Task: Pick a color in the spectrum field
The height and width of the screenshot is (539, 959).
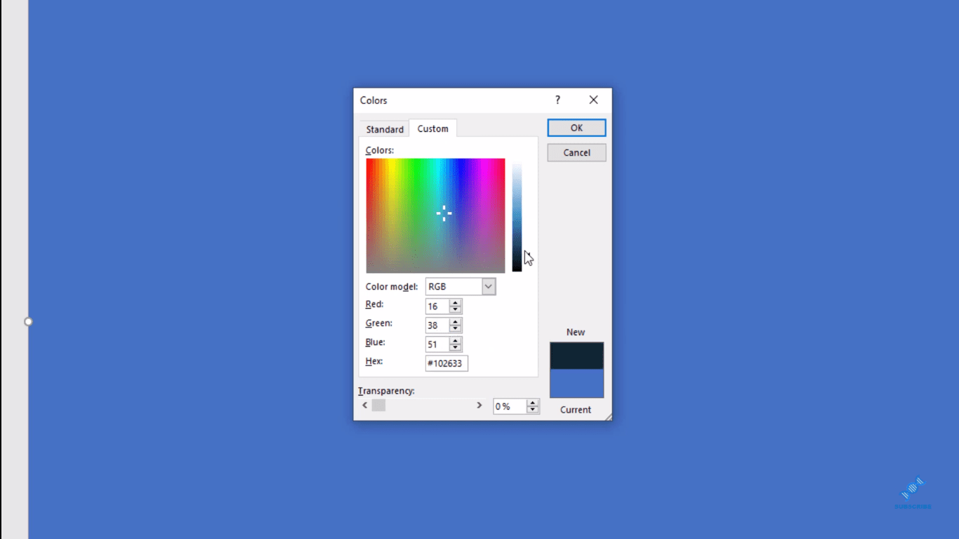Action: point(435,215)
